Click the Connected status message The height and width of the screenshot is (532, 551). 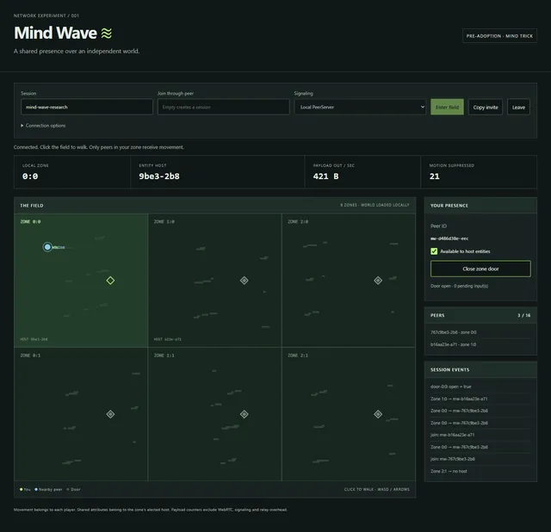(99, 147)
